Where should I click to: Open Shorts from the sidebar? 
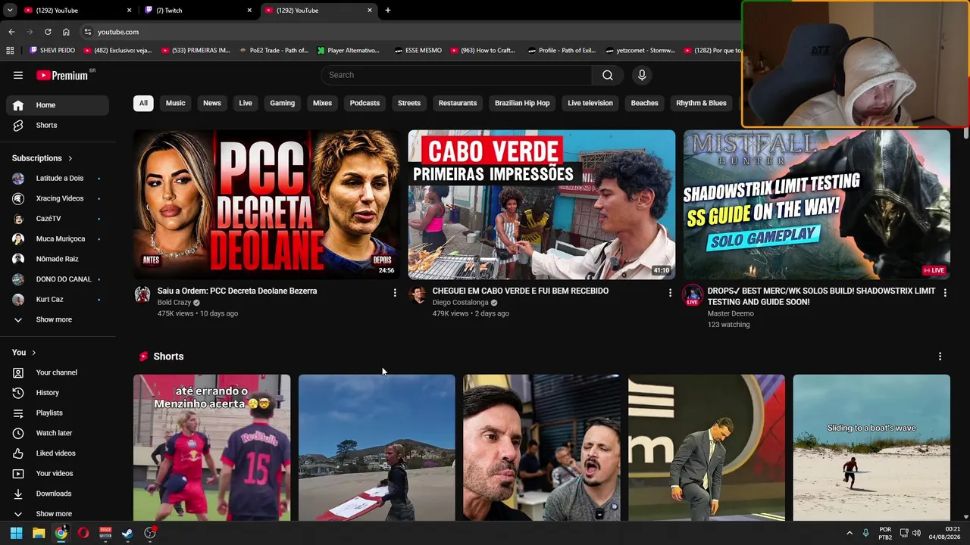tap(58, 125)
